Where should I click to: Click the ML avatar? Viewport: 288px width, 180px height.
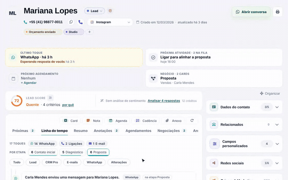click(12, 13)
